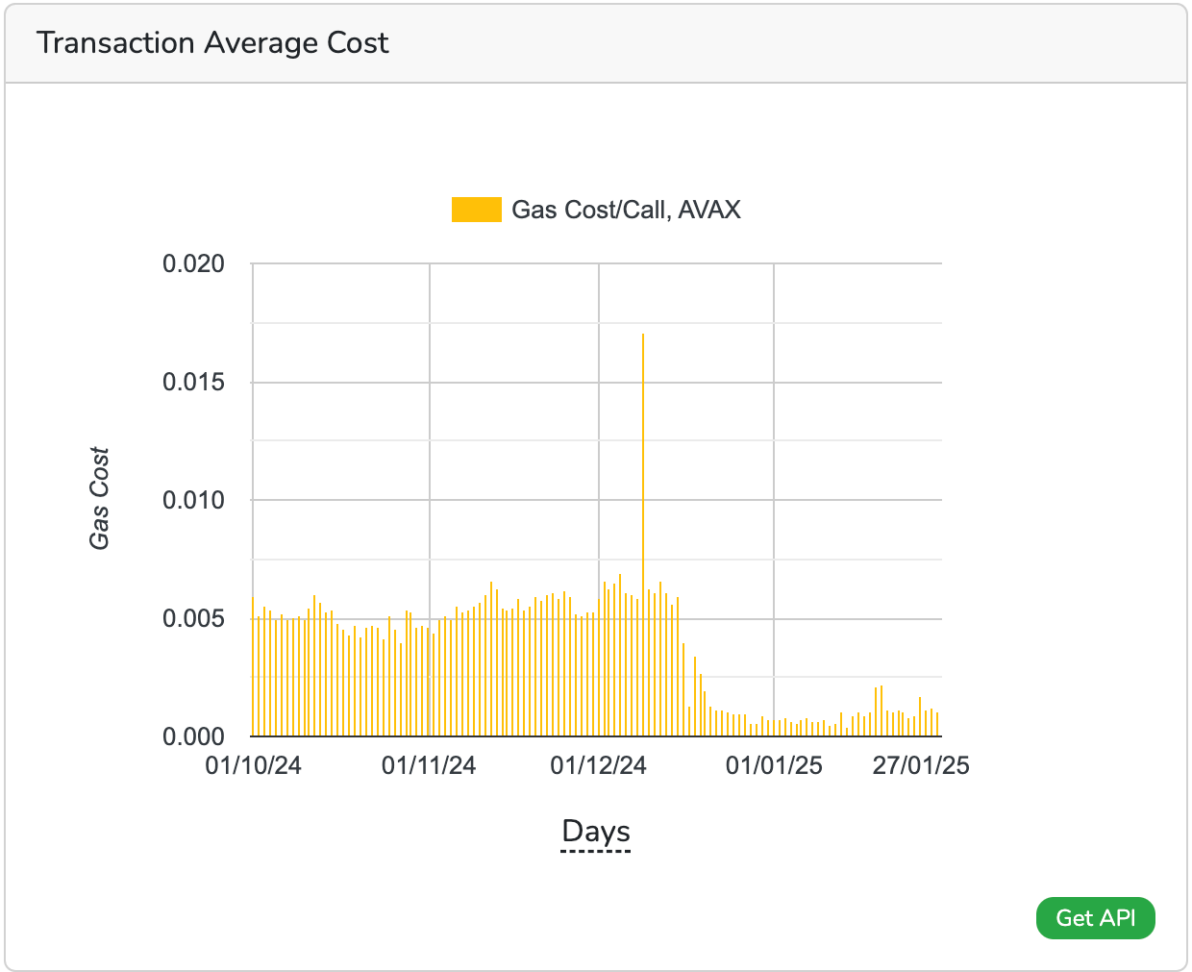The image size is (1192, 972).
Task: Click the yellow legend color swatch
Action: [x=478, y=209]
